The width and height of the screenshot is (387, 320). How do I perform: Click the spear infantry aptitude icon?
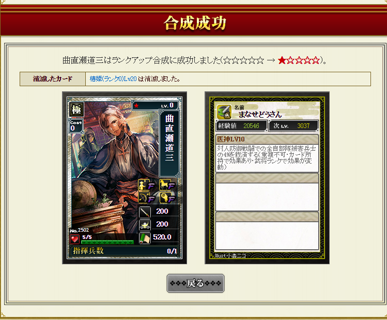[146, 185]
